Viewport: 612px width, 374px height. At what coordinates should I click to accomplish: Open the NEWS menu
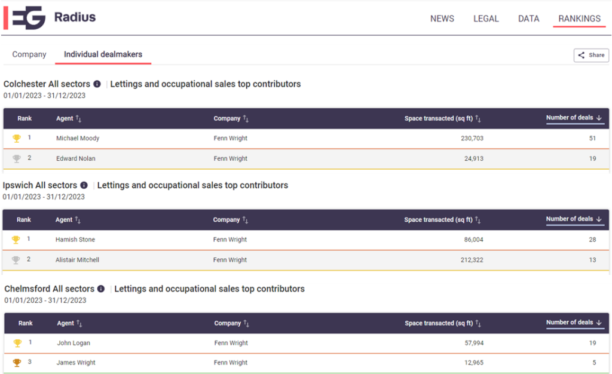[442, 19]
